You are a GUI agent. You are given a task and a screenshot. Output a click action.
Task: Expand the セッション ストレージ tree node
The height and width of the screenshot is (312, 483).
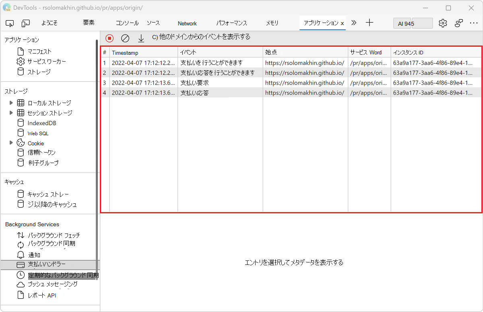(x=11, y=113)
